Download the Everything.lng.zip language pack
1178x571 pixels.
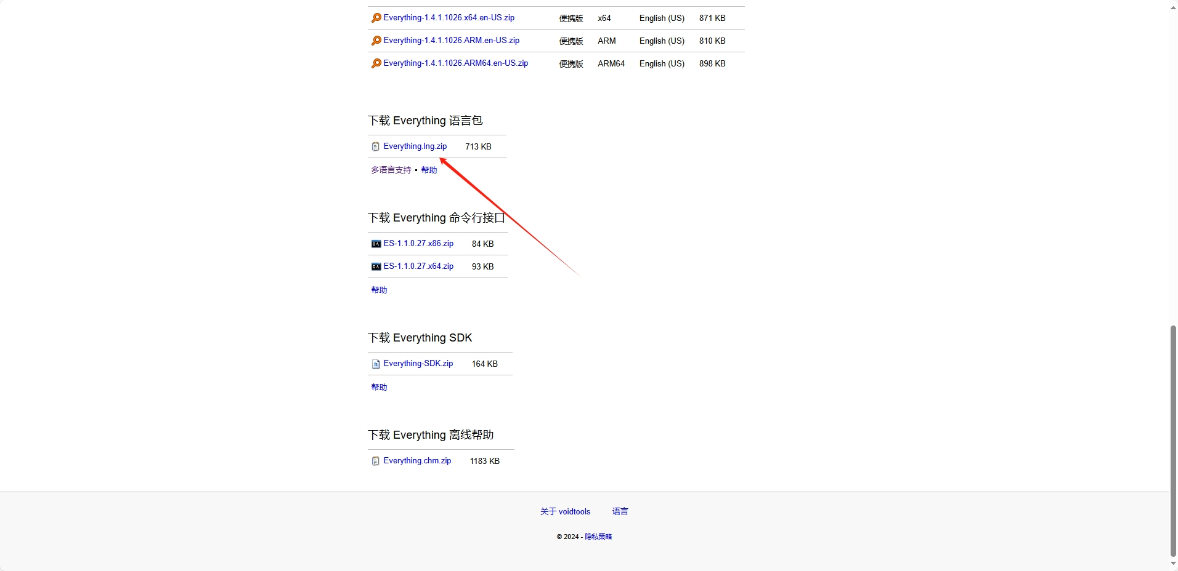pyautogui.click(x=415, y=146)
